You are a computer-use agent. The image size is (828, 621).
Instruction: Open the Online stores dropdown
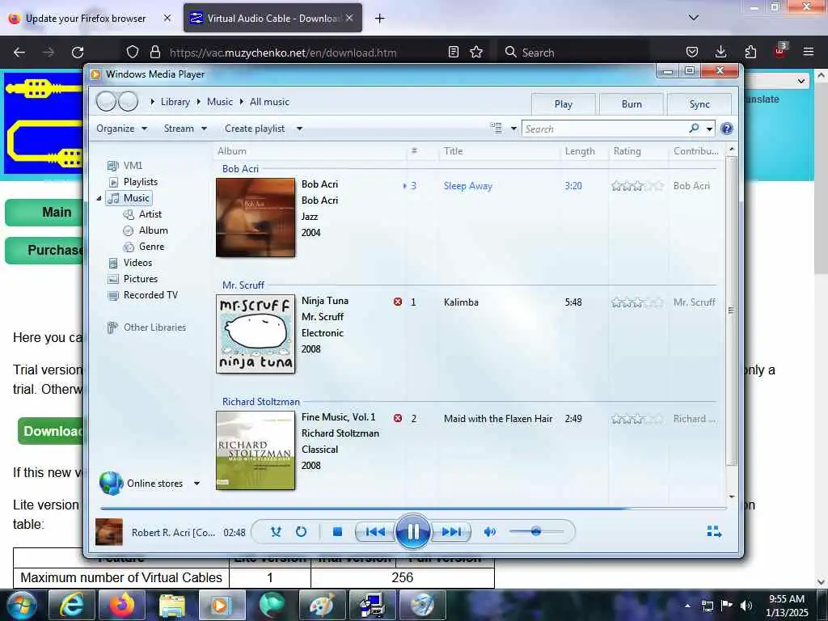tap(196, 484)
